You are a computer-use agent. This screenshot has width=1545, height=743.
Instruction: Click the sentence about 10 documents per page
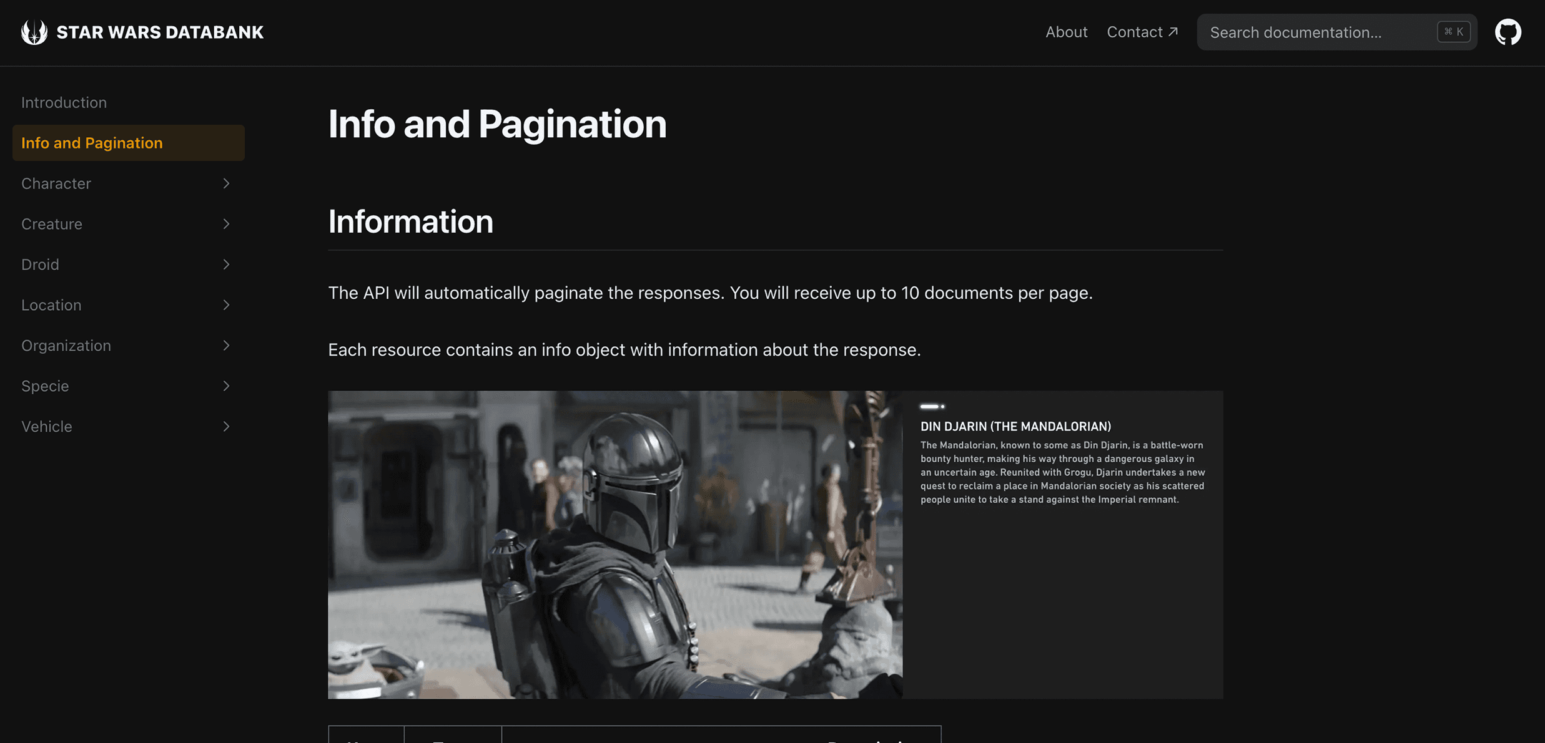710,293
